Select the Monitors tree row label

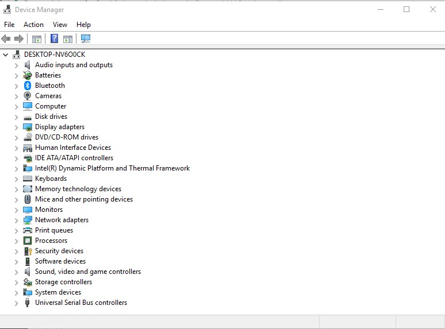tap(49, 210)
